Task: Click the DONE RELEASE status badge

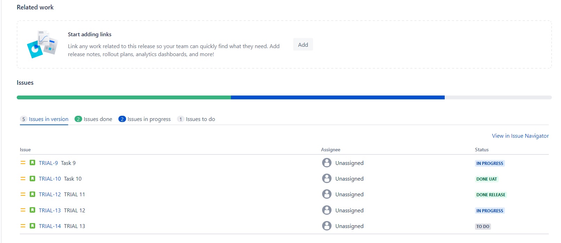Action: (x=491, y=195)
